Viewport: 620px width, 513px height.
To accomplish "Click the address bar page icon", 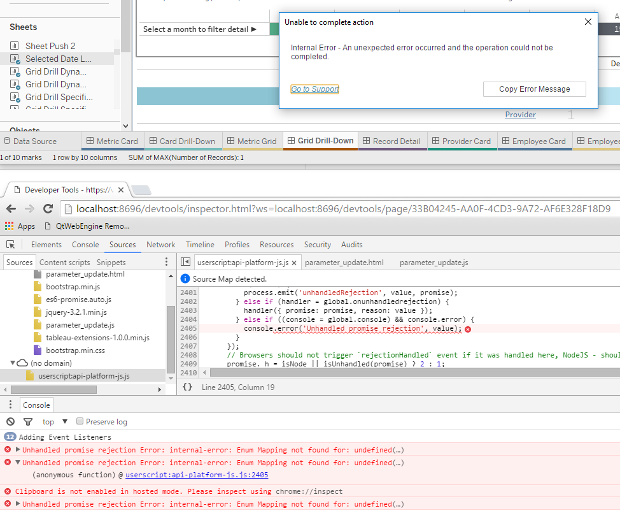I will (x=68, y=208).
